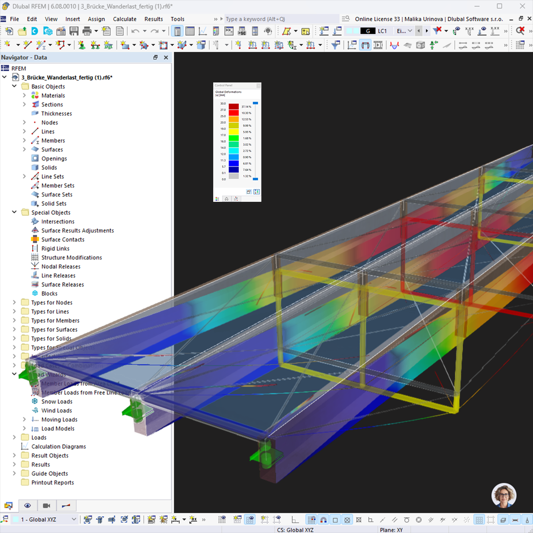The height and width of the screenshot is (533, 533).
Task: Open the Tools menu
Action: pos(177,19)
